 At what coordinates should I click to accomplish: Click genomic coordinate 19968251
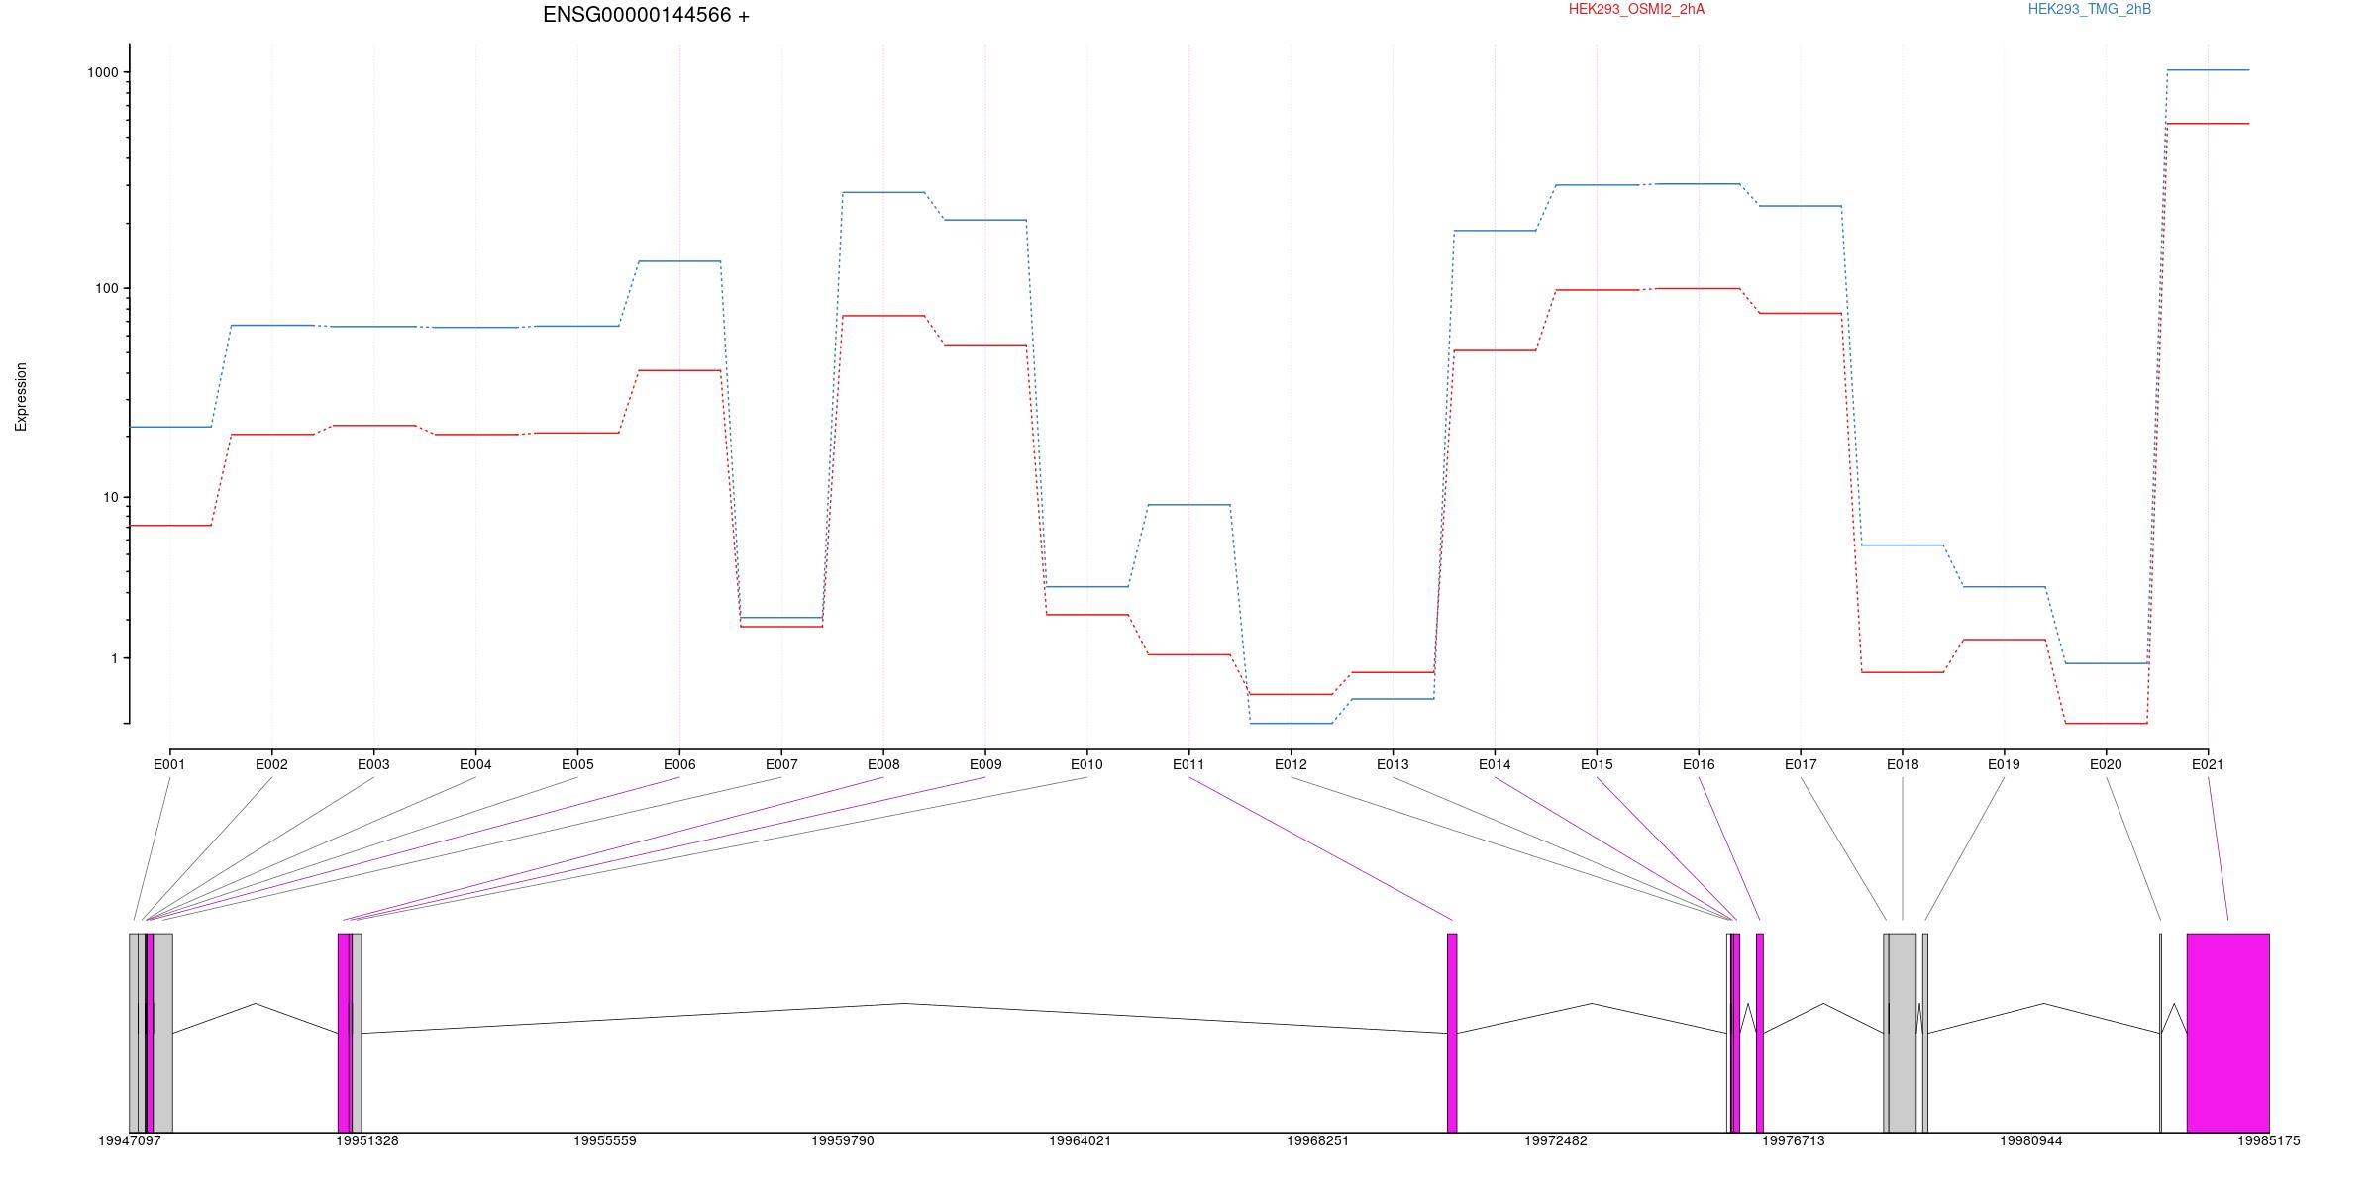(1318, 1140)
